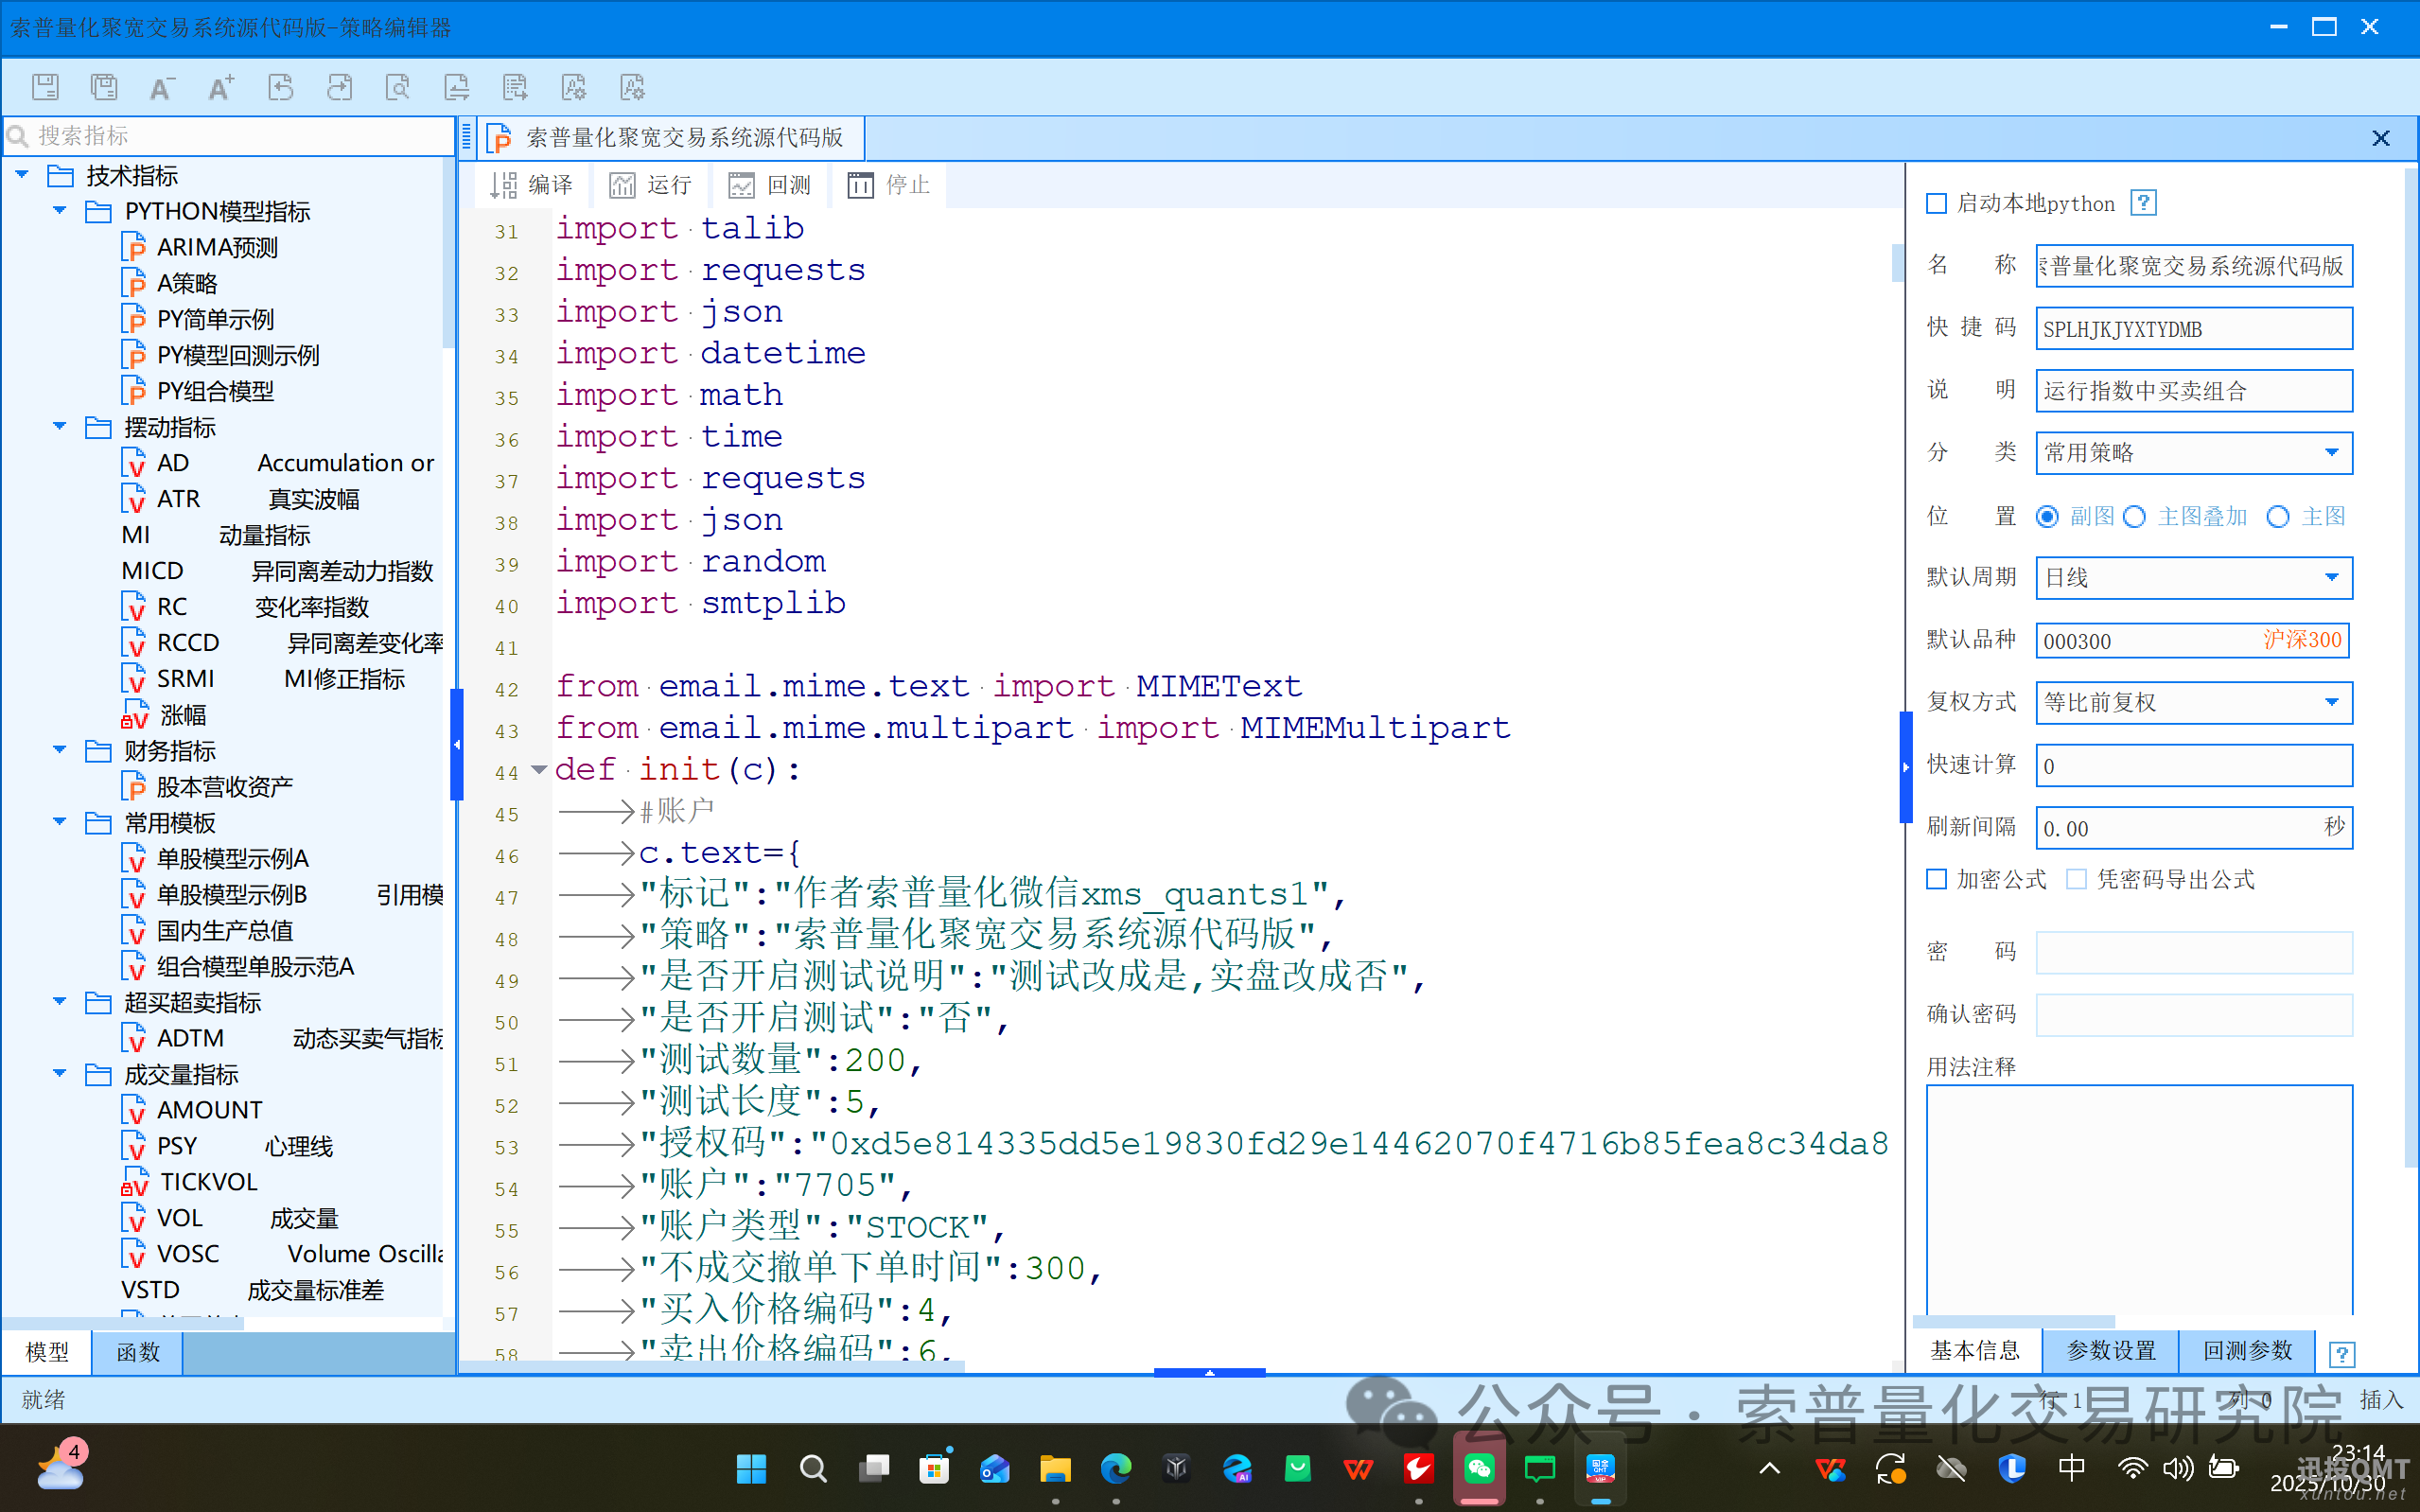
Task: Collapse the 摆动指标 tree folder
Action: point(60,427)
